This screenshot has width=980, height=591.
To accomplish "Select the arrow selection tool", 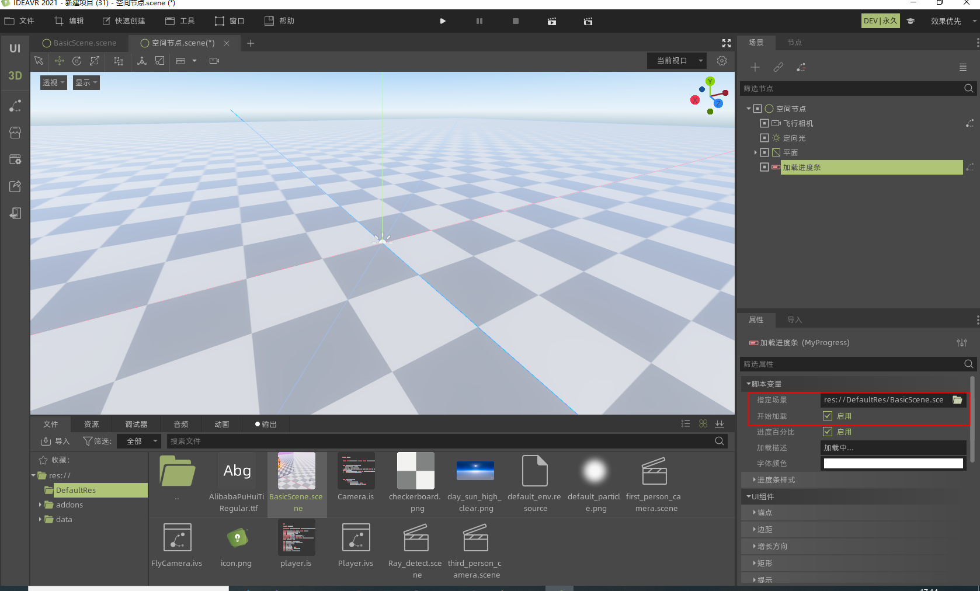I will coord(39,61).
